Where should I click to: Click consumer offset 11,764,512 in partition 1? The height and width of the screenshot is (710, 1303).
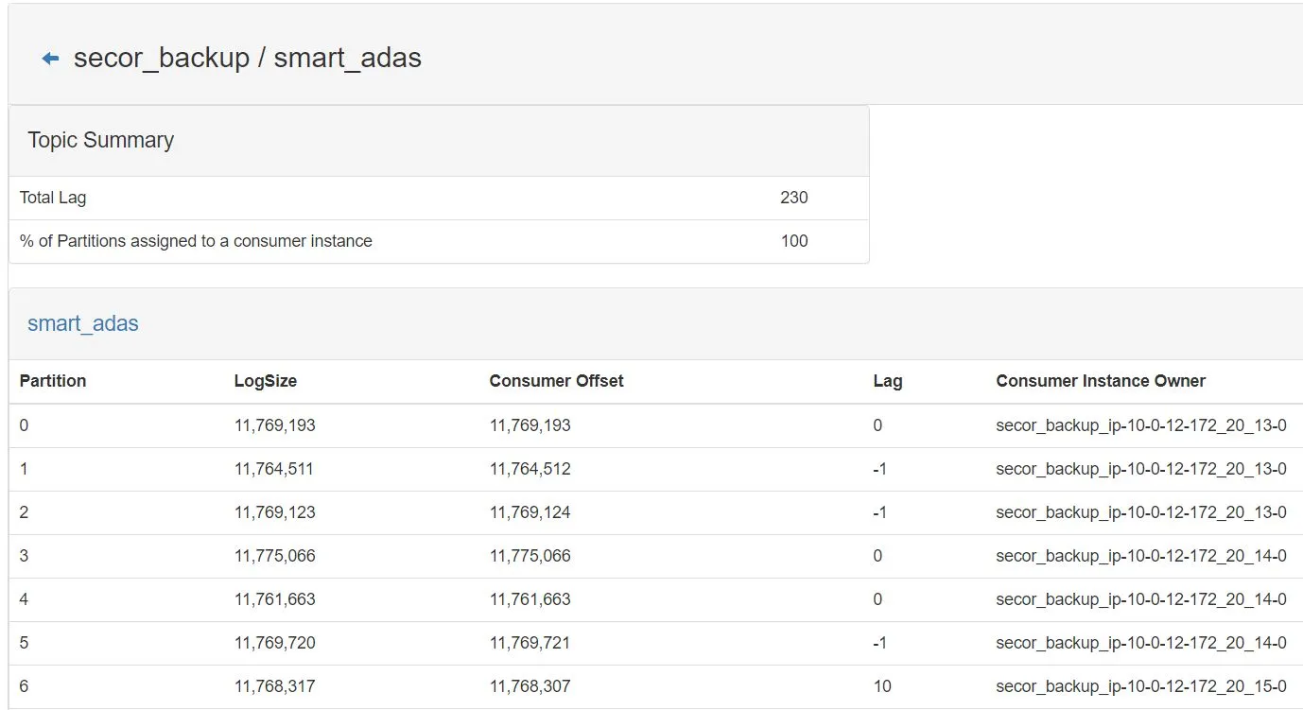click(530, 469)
